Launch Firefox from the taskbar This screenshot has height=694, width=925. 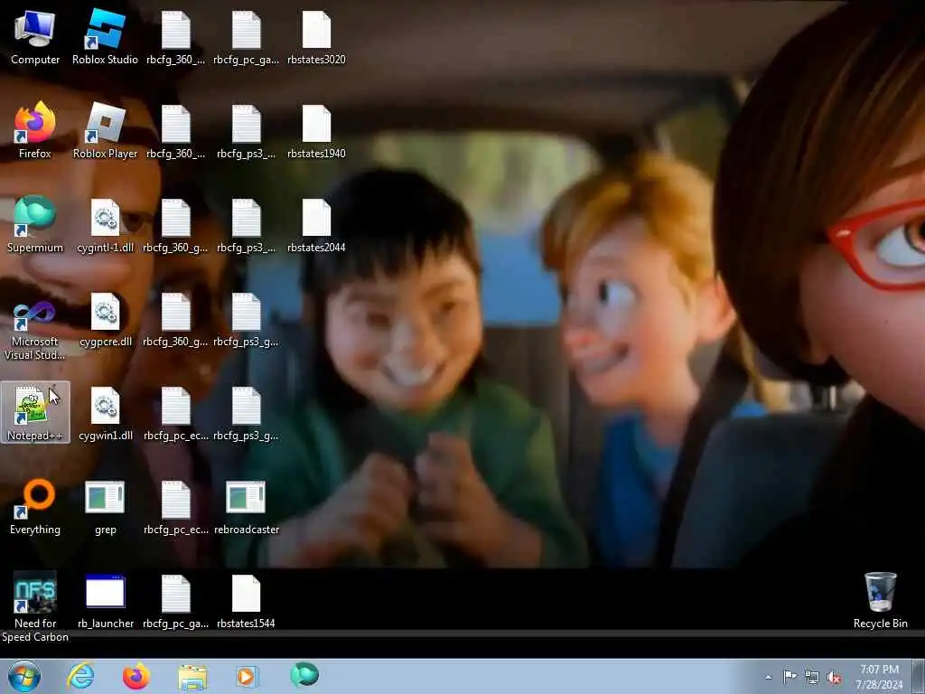[x=135, y=676]
